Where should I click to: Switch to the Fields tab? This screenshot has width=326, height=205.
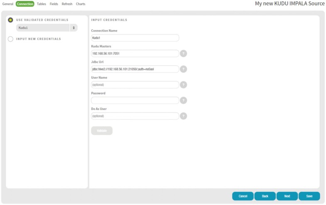[54, 4]
